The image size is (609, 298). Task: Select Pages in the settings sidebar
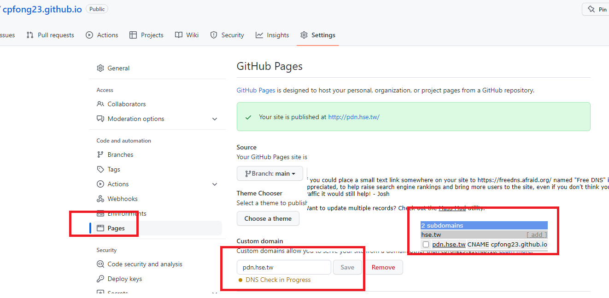pyautogui.click(x=116, y=228)
